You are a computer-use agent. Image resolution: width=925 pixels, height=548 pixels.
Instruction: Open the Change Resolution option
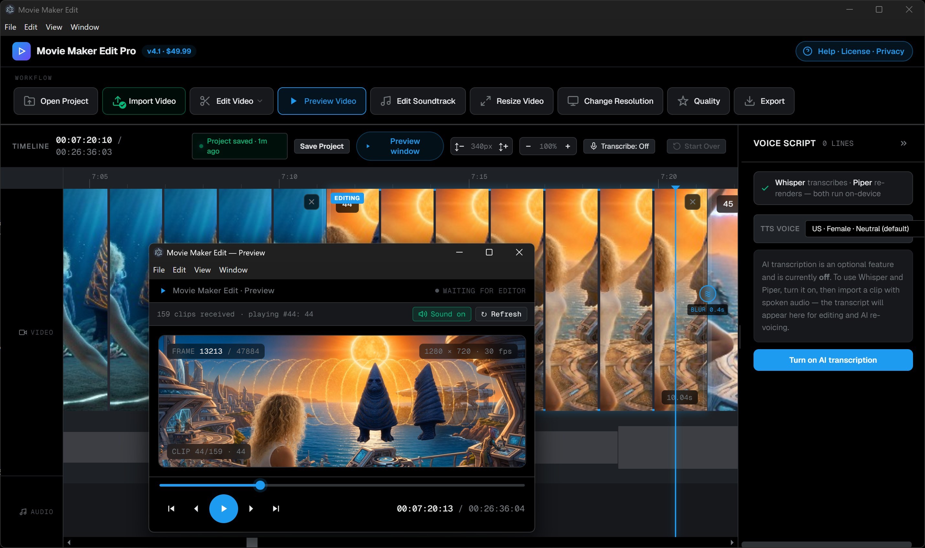pyautogui.click(x=610, y=101)
